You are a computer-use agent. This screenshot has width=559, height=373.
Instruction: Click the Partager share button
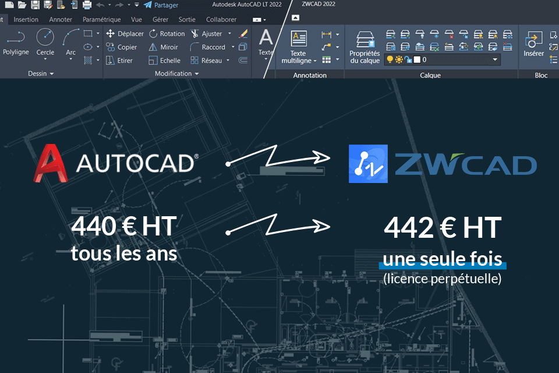coord(161,5)
